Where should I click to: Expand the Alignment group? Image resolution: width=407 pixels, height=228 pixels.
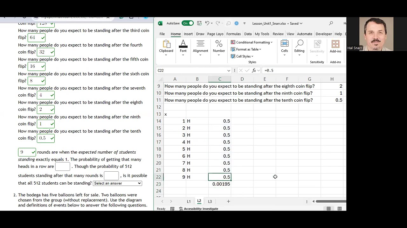200,48
